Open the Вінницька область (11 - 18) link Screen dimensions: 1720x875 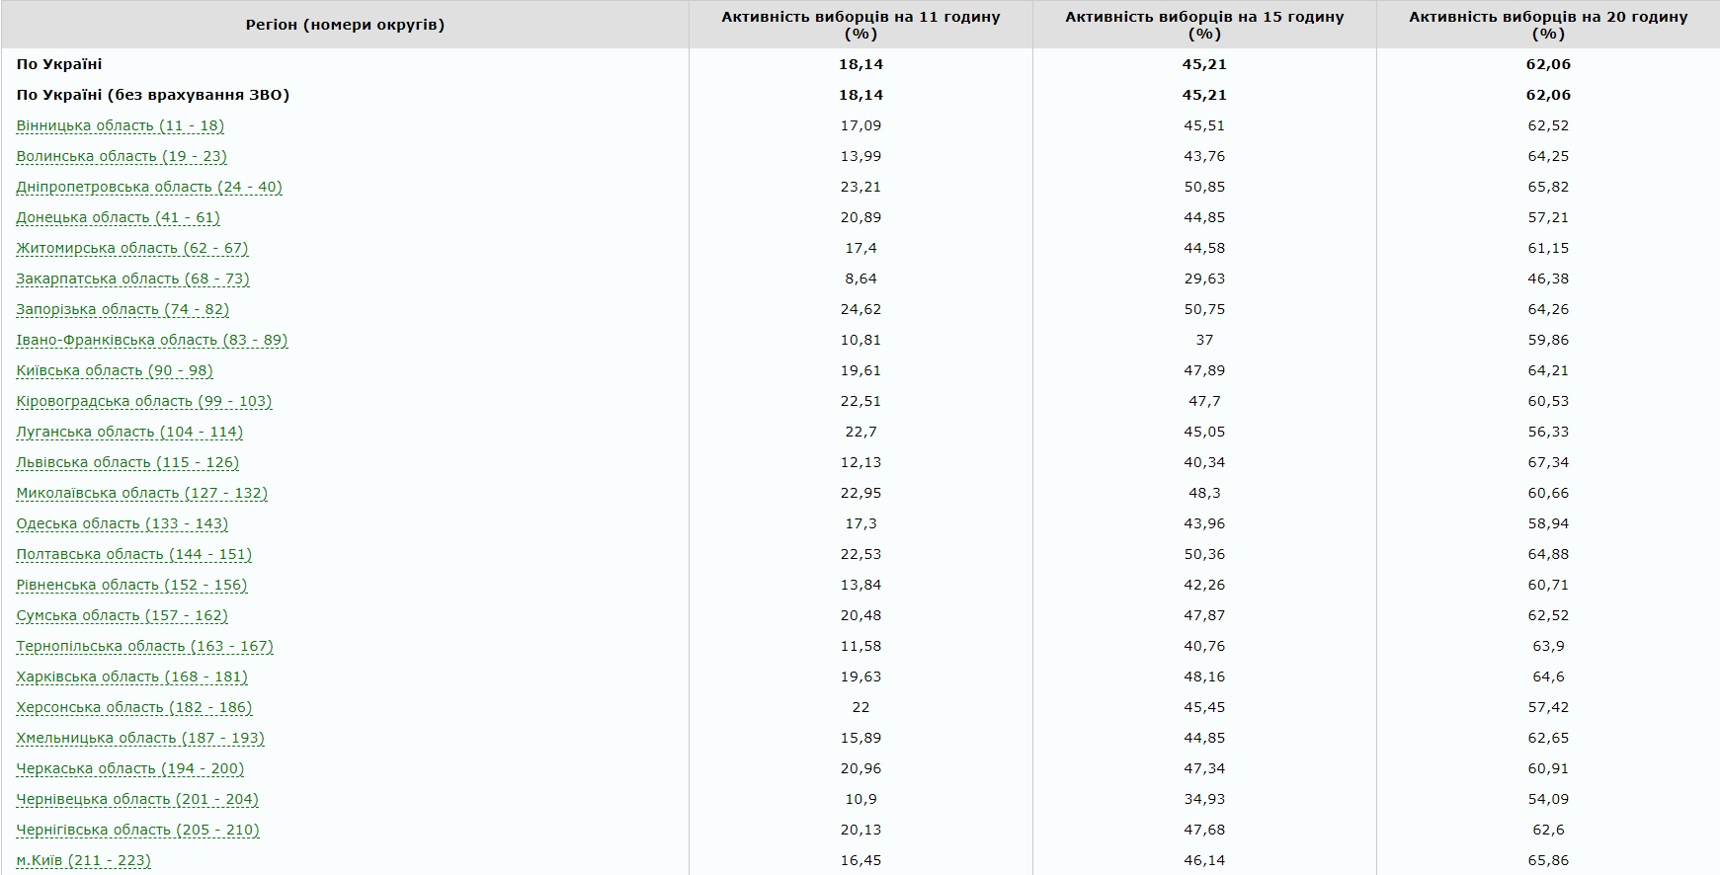[x=121, y=125]
